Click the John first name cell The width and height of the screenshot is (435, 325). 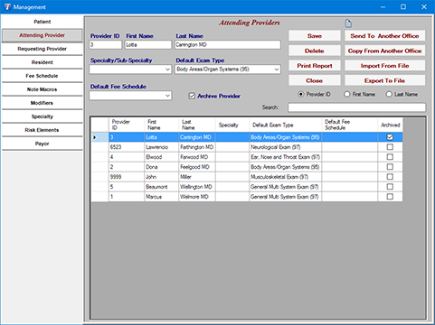[161, 177]
